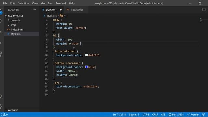The width and height of the screenshot is (208, 117).
Task: Click the index.html file icon in Explorer
Action: (x=9, y=30)
